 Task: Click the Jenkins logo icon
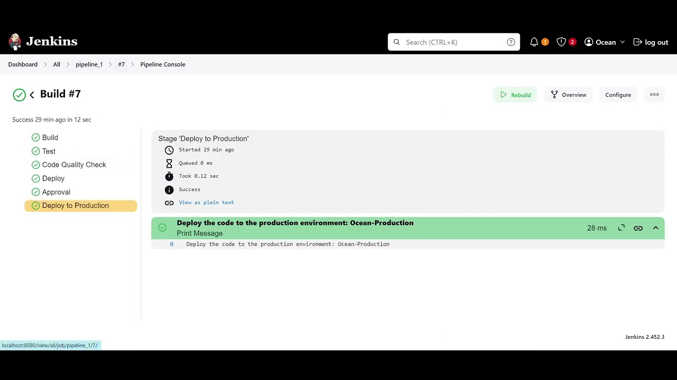[15, 42]
